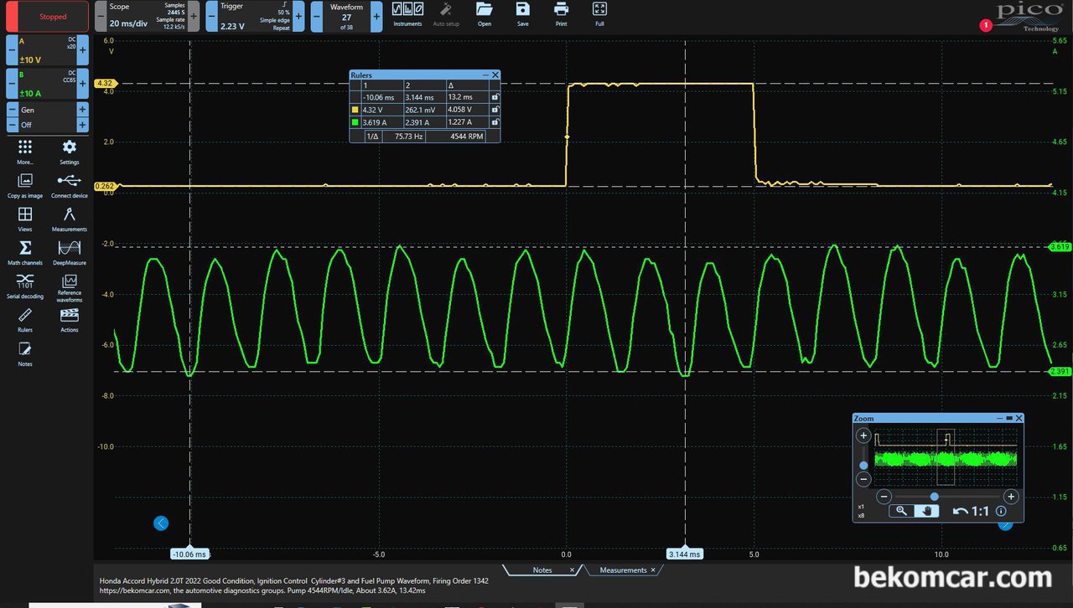Screen dimensions: 1073x608
Task: Decrease channel B range with minus
Action: pos(12,84)
